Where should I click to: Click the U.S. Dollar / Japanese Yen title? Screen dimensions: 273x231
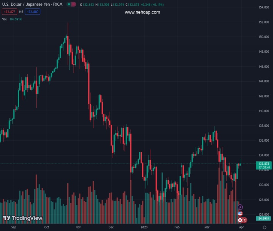point(32,4)
